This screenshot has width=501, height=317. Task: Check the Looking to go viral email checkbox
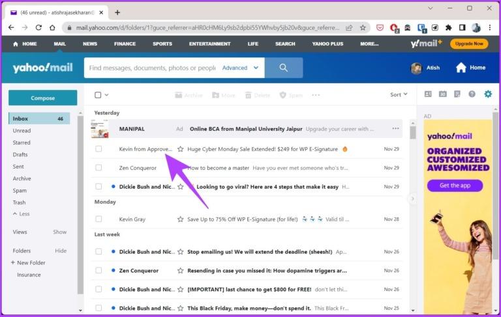(99, 187)
